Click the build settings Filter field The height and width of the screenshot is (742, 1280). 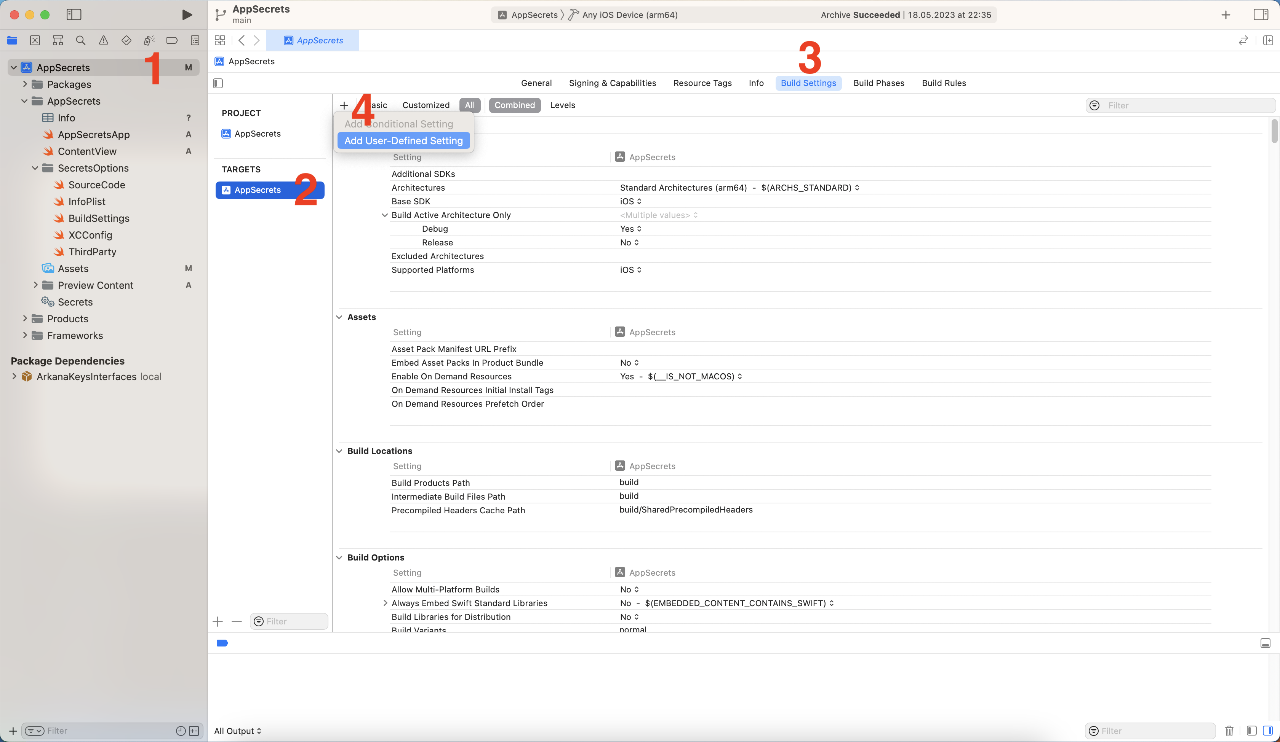click(1180, 105)
